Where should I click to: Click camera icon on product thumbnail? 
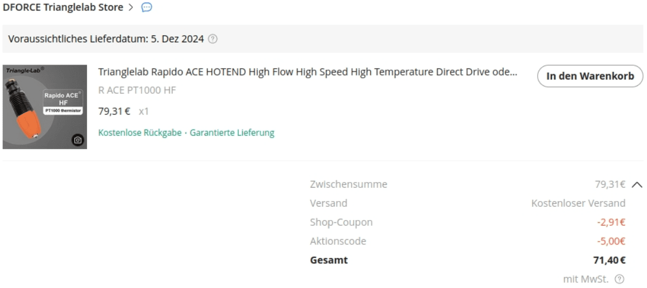point(77,139)
